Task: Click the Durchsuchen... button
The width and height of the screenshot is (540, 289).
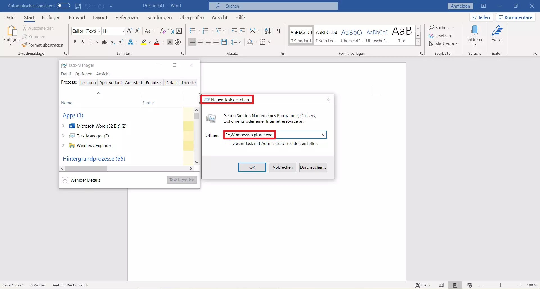Action: point(313,167)
